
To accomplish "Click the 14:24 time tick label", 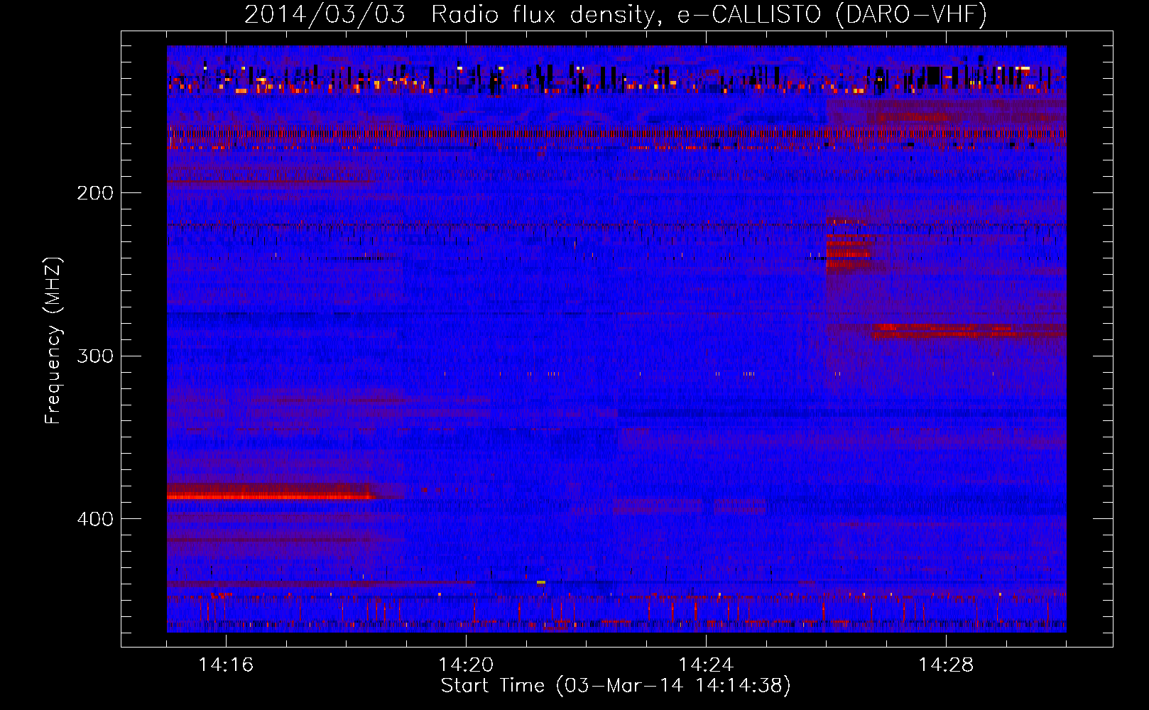I will pos(706,665).
